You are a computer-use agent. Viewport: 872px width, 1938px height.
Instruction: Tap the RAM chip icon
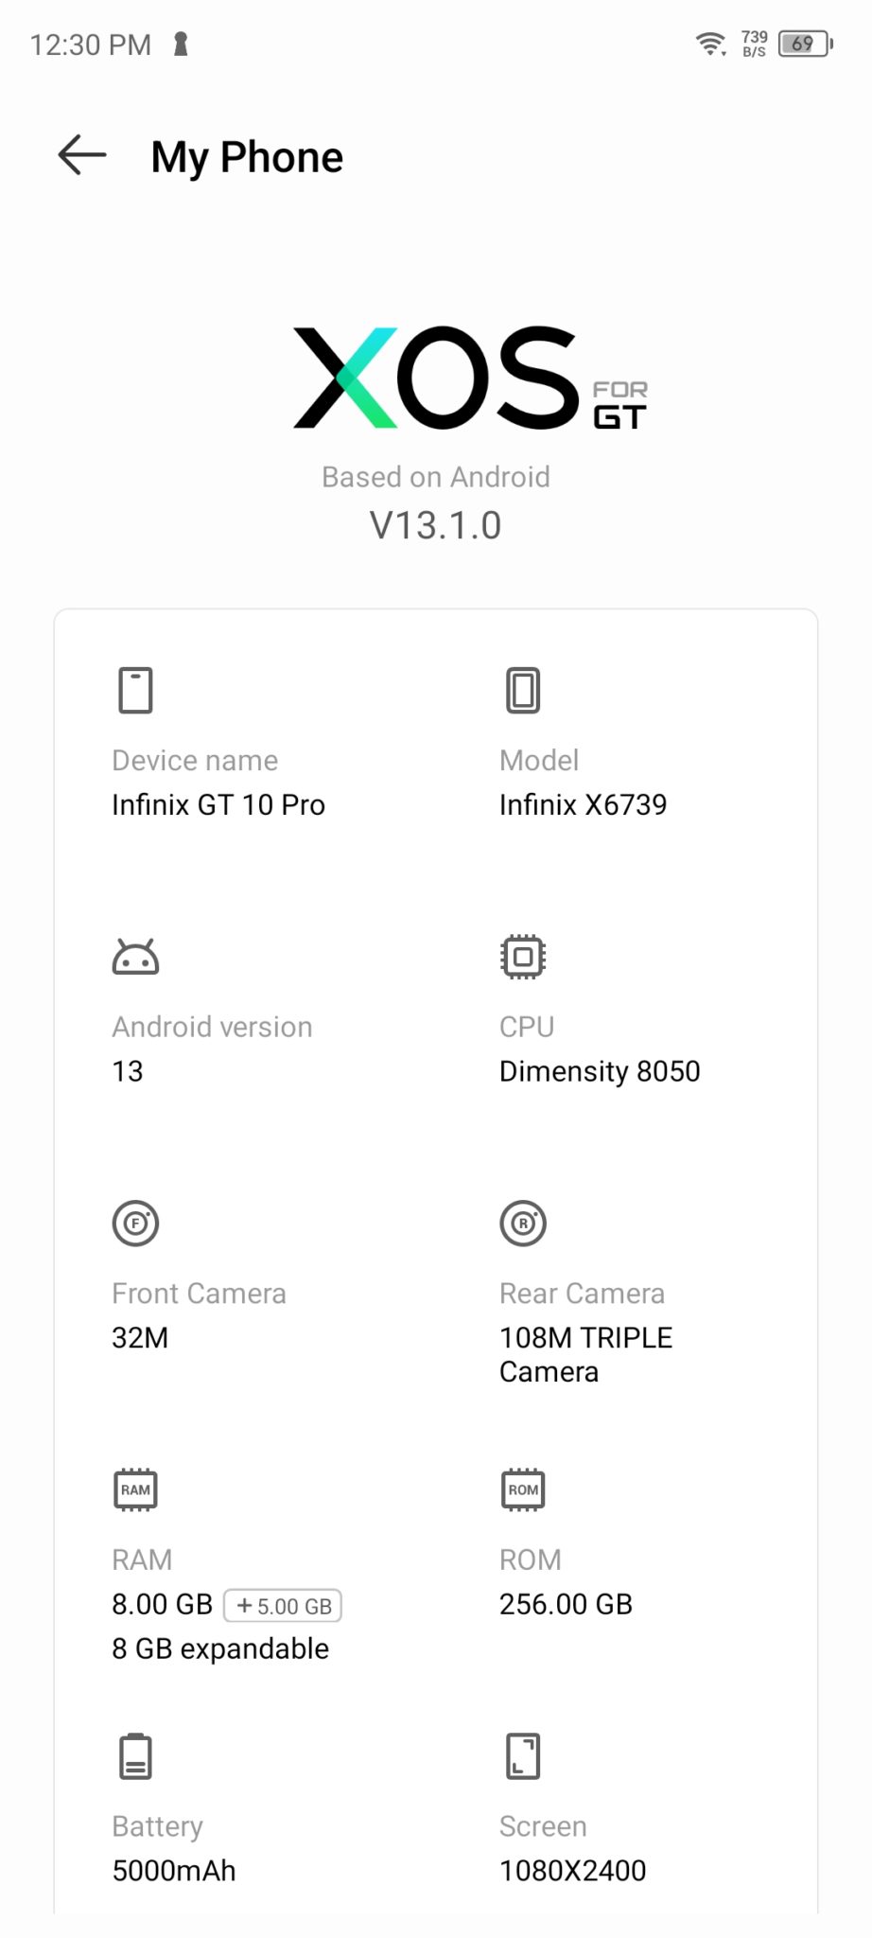point(135,1489)
